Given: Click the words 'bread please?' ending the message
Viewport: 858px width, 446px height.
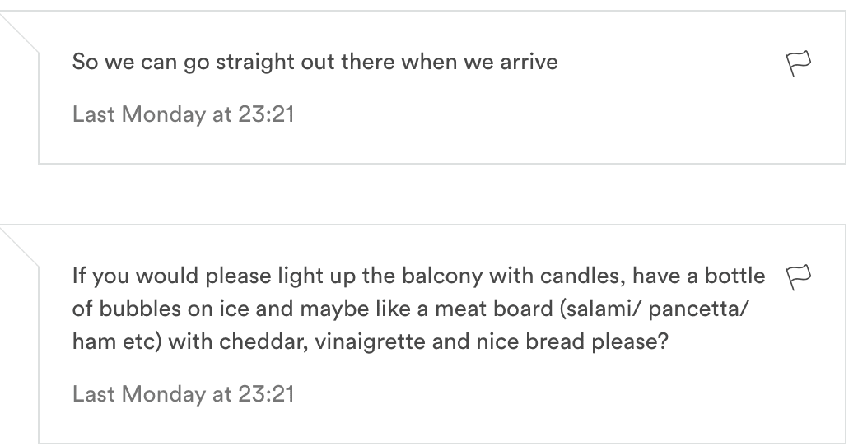Looking at the screenshot, I should tap(597, 341).
